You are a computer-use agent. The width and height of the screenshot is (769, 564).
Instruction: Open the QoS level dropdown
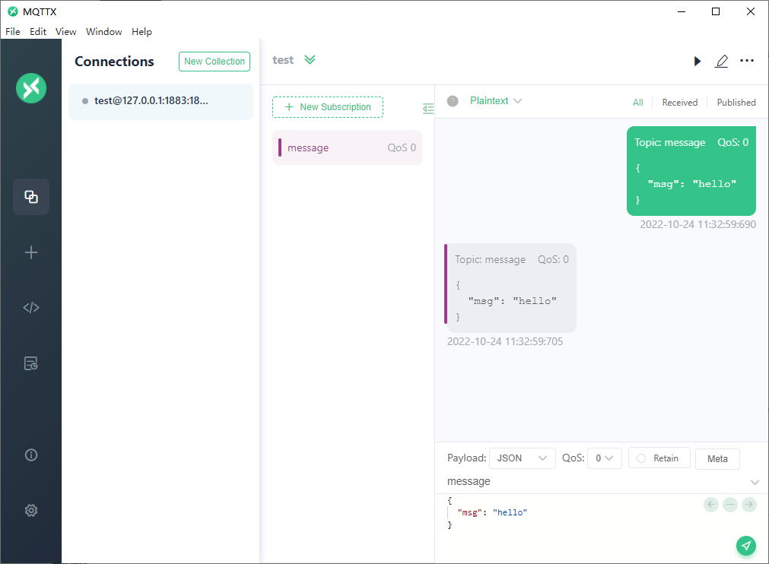click(x=604, y=458)
